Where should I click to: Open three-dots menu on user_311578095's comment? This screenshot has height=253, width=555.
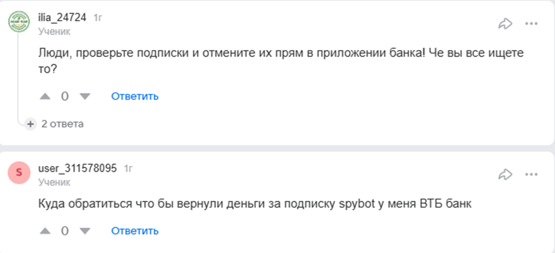(x=531, y=174)
